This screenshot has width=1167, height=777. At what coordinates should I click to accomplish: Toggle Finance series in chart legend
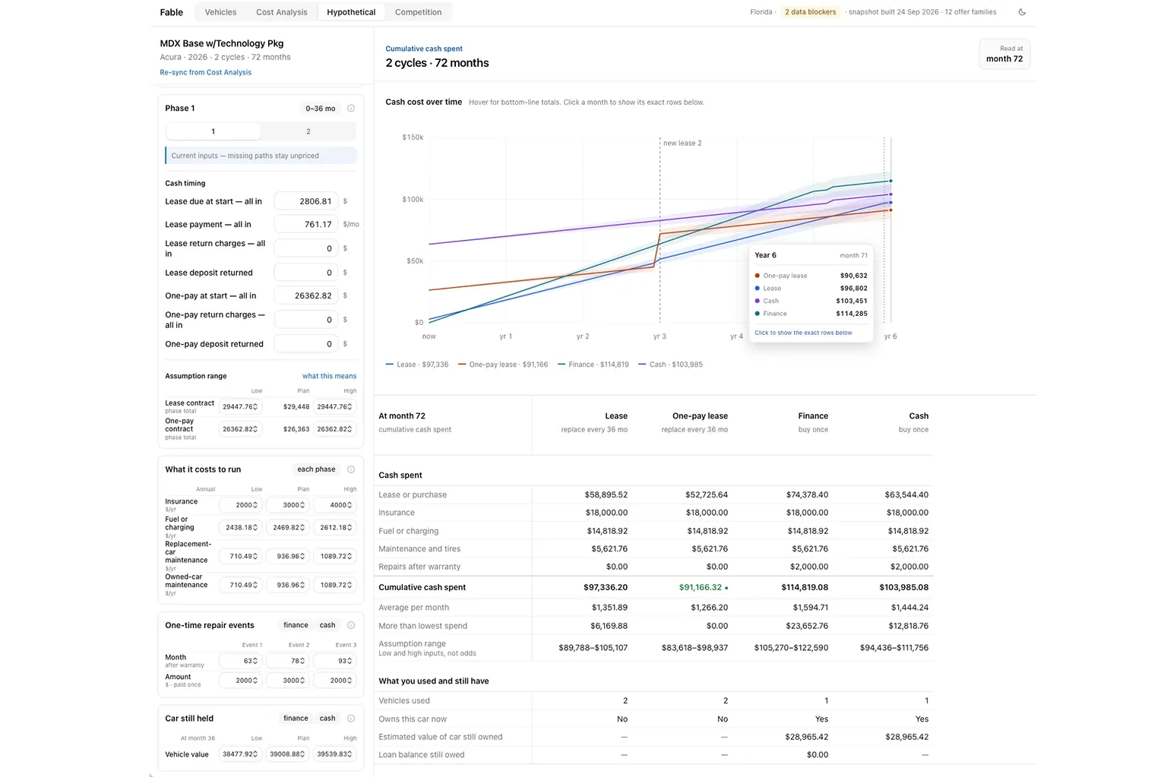(593, 365)
